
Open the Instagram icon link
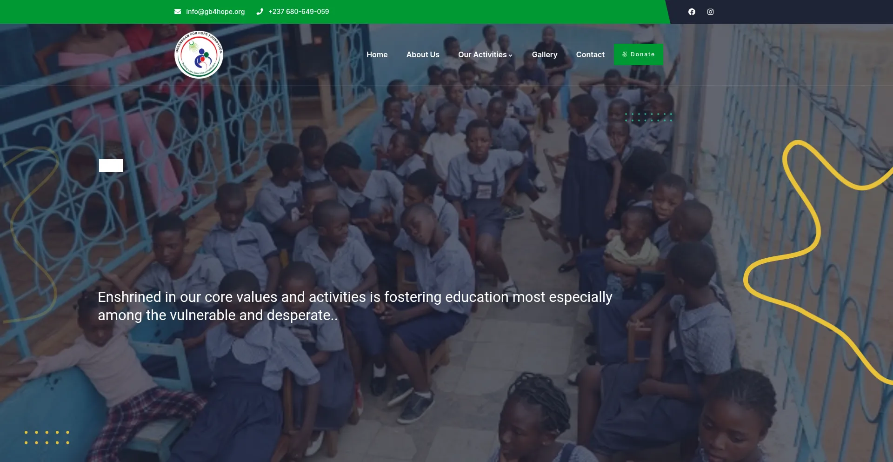pos(710,12)
